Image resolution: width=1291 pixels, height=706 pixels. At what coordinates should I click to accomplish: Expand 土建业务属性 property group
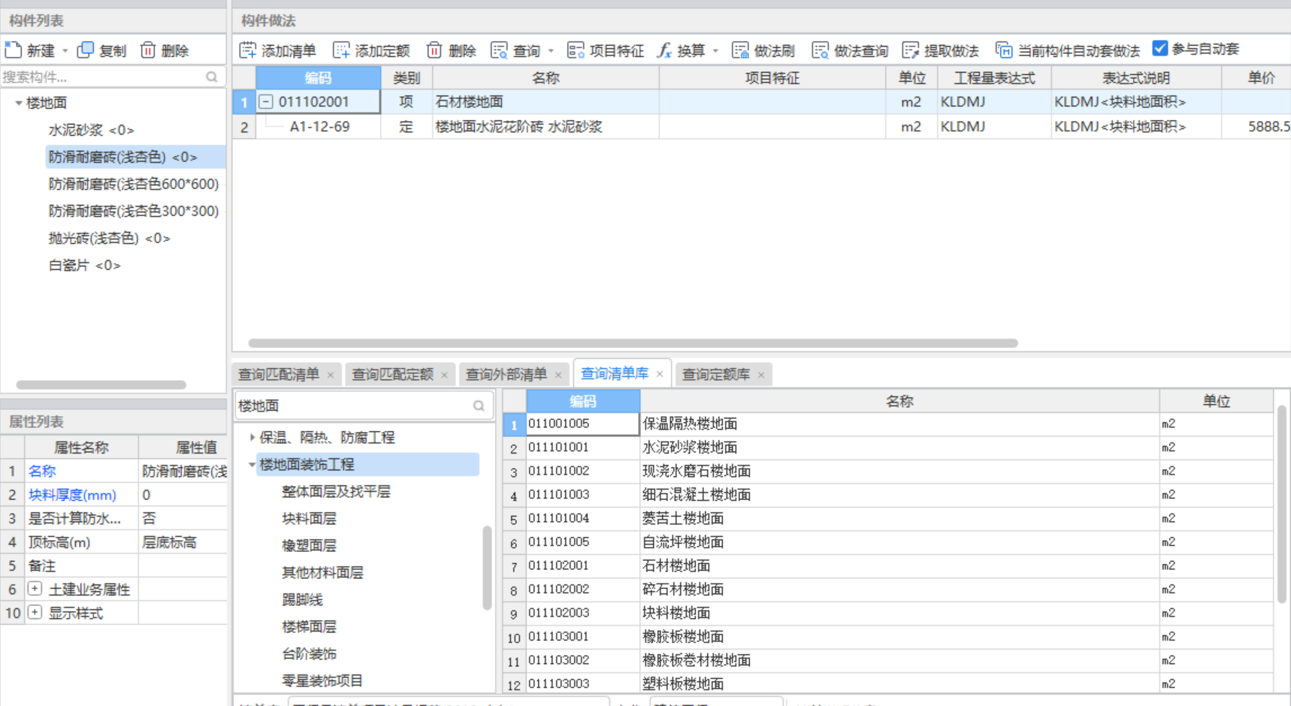(35, 589)
